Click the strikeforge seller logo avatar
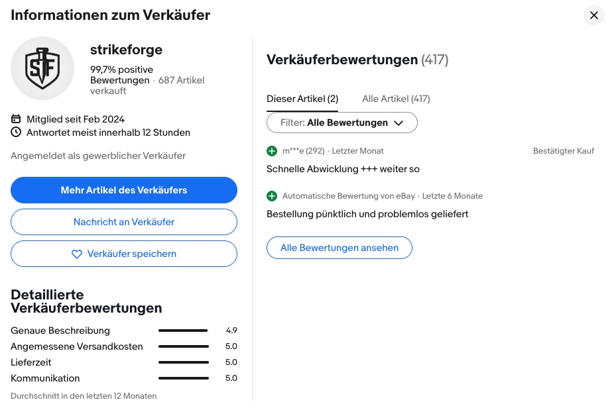This screenshot has height=410, width=614. click(42, 68)
